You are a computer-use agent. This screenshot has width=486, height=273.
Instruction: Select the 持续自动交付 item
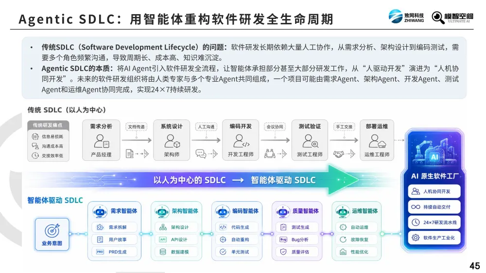[x=434, y=207]
